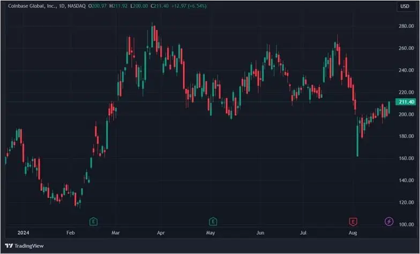Click the Mar label on time axis
Screen dimensions: 420x254
tap(116, 234)
